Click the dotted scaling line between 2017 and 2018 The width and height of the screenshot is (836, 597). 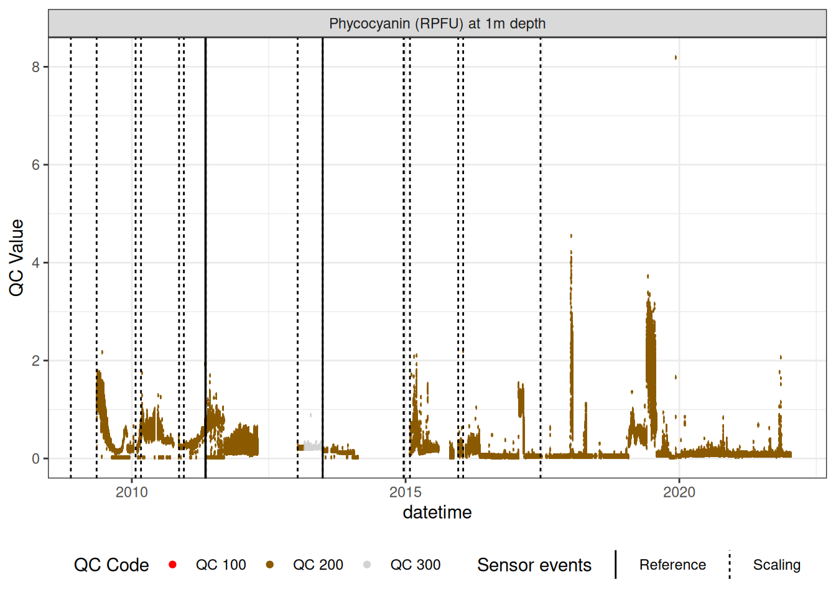(541, 249)
